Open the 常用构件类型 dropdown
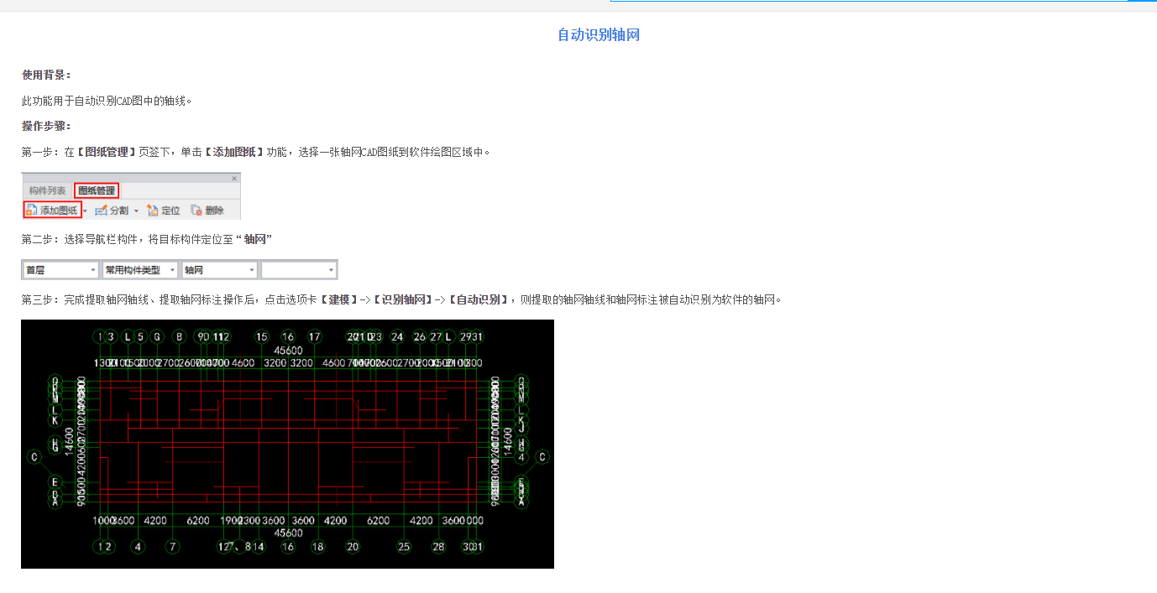1157x593 pixels. [140, 270]
